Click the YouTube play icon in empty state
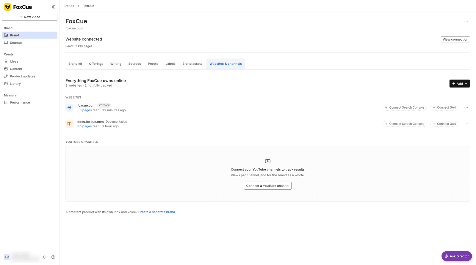The image size is (476, 265). click(x=268, y=161)
